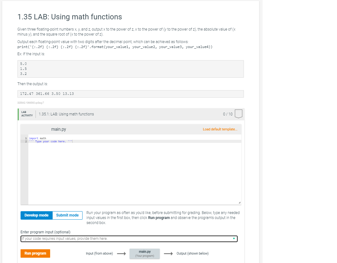Click the green activity stripe beside LAB ACTIVITY

18,114
